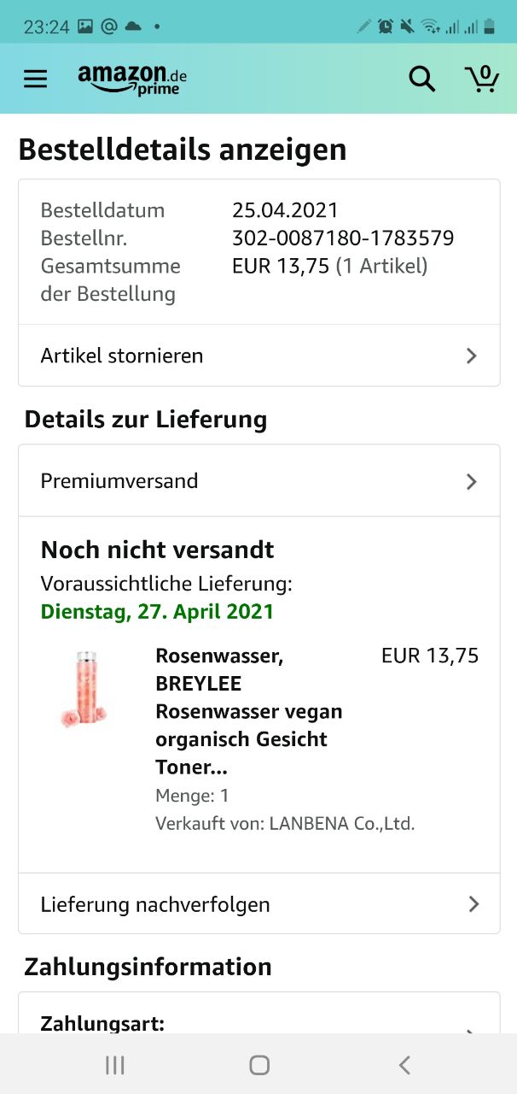Tap the seller name LANBENA Co.,Ltd.
The width and height of the screenshot is (517, 1094).
(341, 824)
